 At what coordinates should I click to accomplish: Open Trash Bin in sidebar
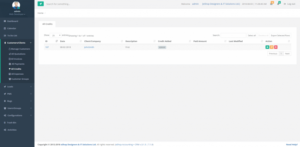click(12, 122)
